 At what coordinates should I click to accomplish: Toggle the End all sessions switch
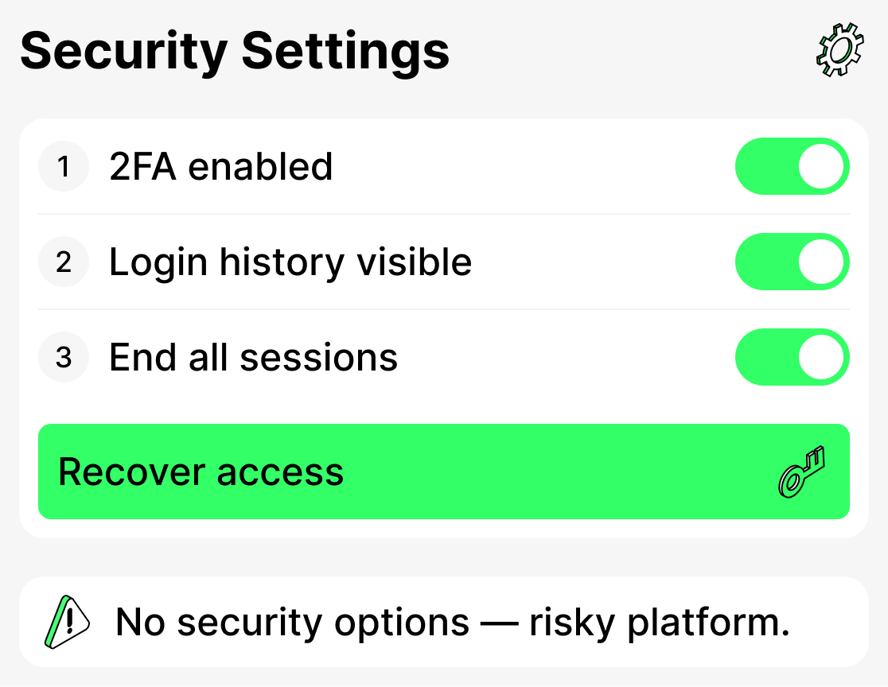click(x=792, y=357)
